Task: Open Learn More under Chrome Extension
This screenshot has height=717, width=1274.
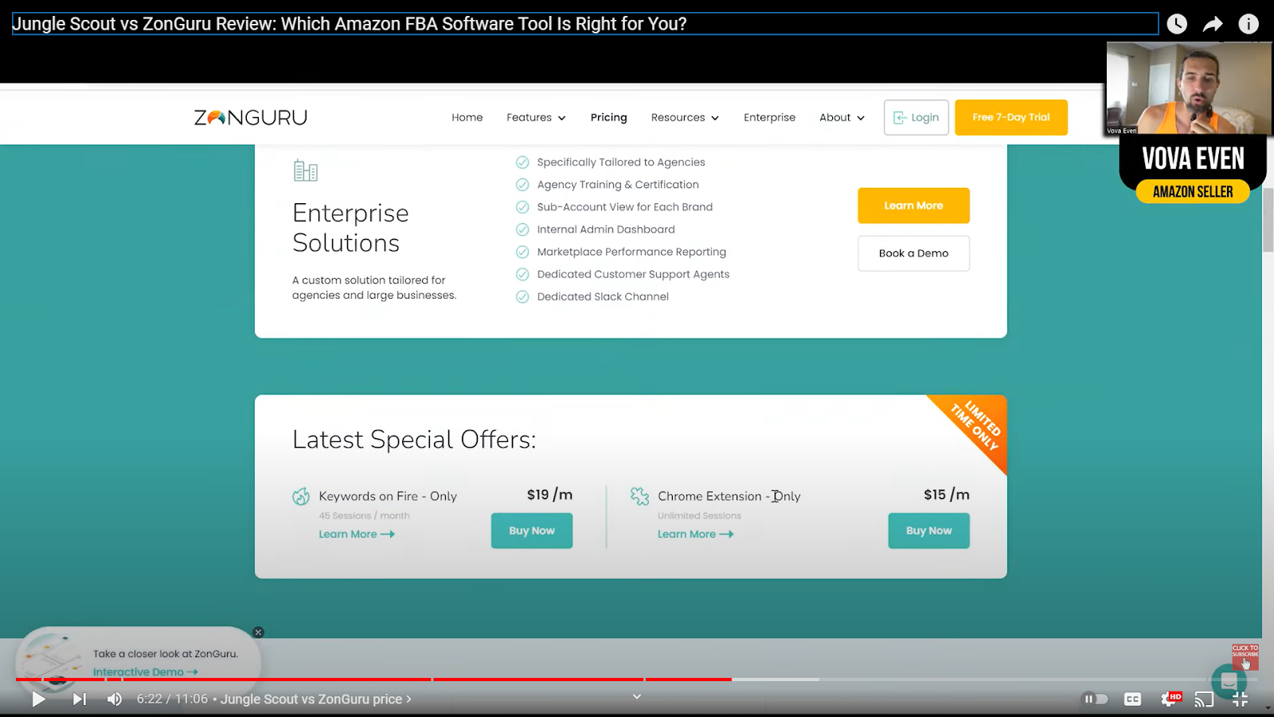Action: [x=696, y=535]
